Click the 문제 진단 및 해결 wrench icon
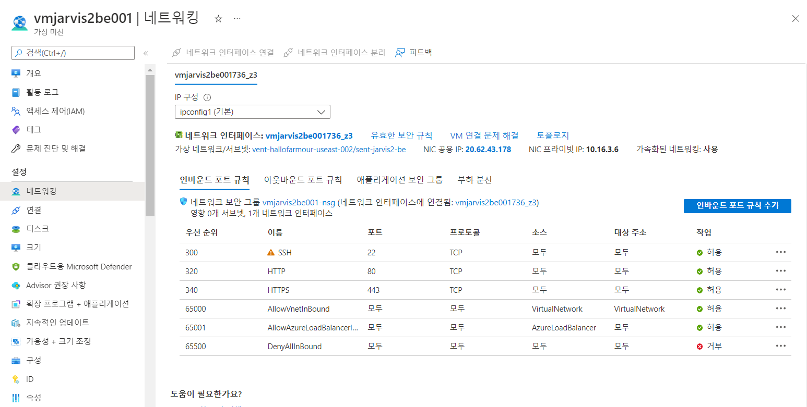 [16, 149]
